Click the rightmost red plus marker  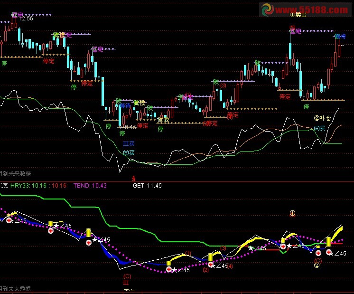click(x=329, y=252)
